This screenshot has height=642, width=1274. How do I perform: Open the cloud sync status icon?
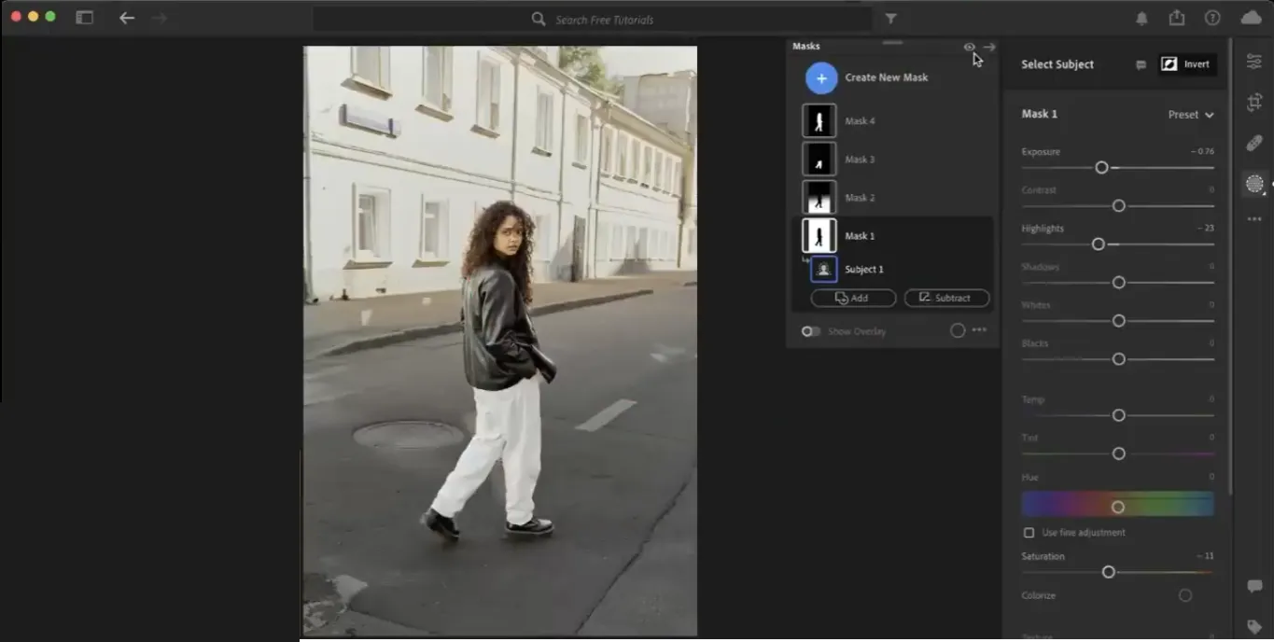pyautogui.click(x=1251, y=19)
